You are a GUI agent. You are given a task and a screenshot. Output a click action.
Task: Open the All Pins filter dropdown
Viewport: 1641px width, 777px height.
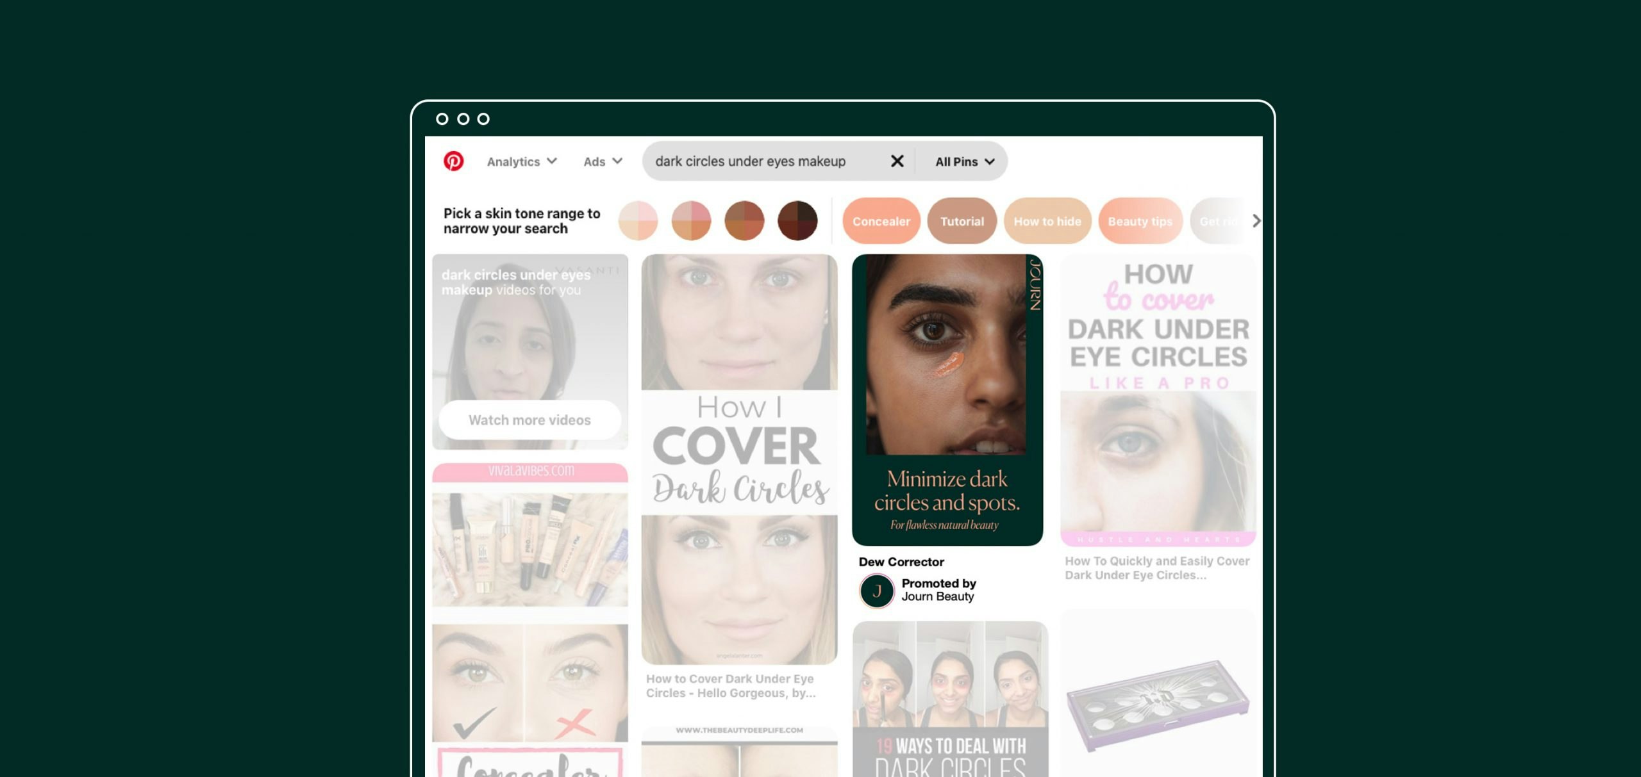tap(963, 161)
